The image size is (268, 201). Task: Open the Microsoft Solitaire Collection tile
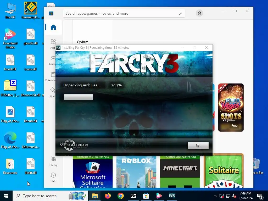click(x=93, y=172)
